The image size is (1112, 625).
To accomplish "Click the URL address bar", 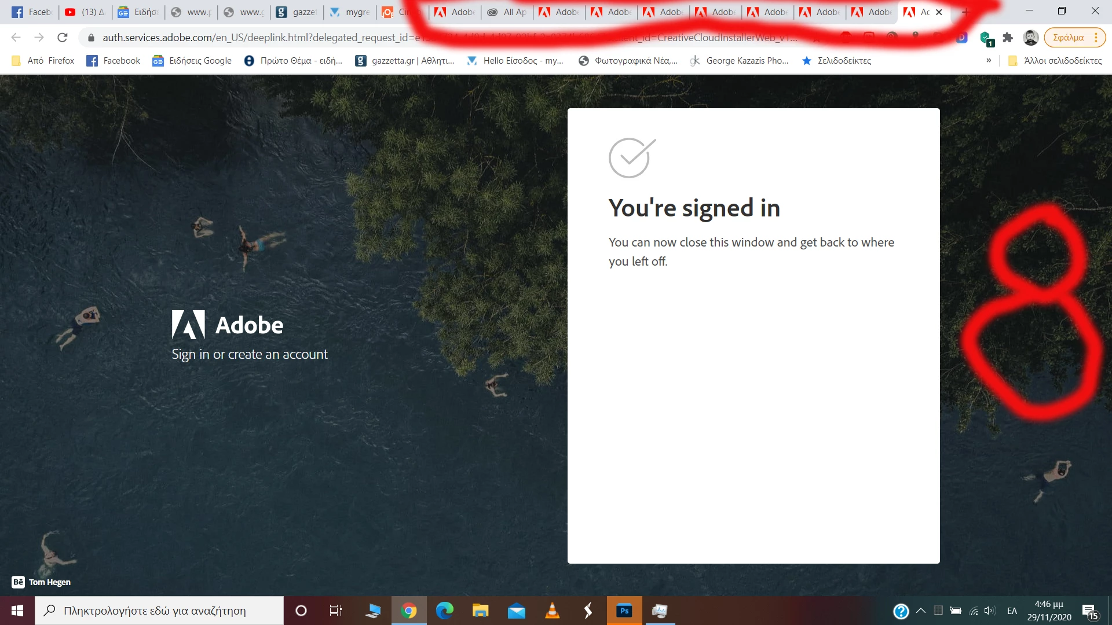I will (405, 38).
